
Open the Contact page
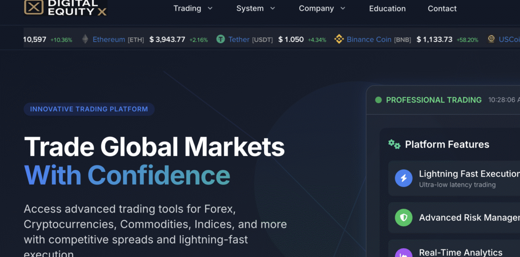[x=442, y=8]
